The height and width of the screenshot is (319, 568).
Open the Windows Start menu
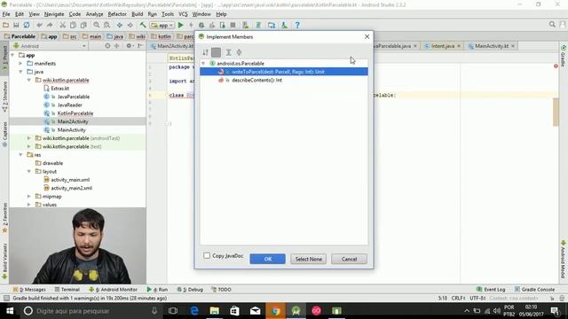[10, 311]
